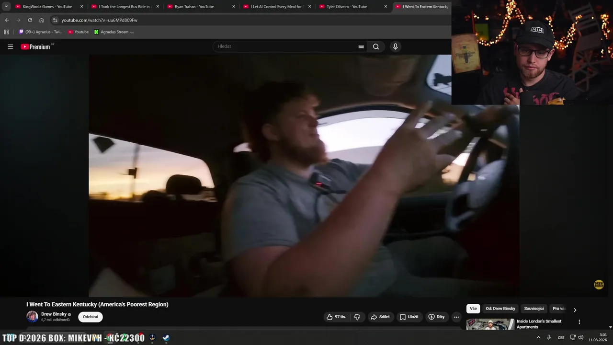Start voice search with microphone
613x345 pixels.
(395, 46)
